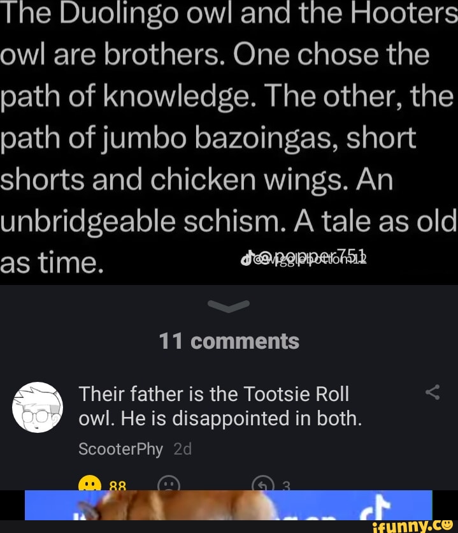Click the 2d comment timestamp
This screenshot has height=533, width=458.
point(182,449)
